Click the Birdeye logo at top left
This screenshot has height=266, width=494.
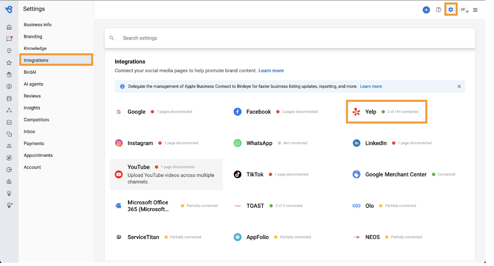[x=9, y=9]
